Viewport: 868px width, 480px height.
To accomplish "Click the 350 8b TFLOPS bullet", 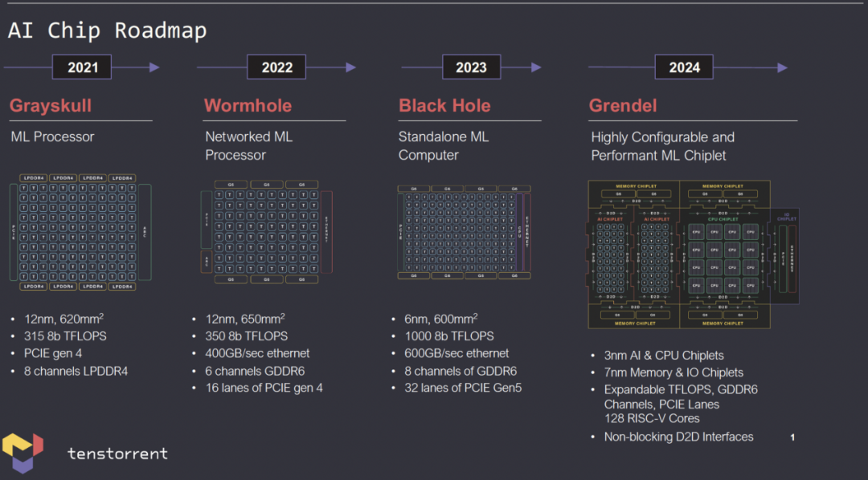I will point(247,336).
